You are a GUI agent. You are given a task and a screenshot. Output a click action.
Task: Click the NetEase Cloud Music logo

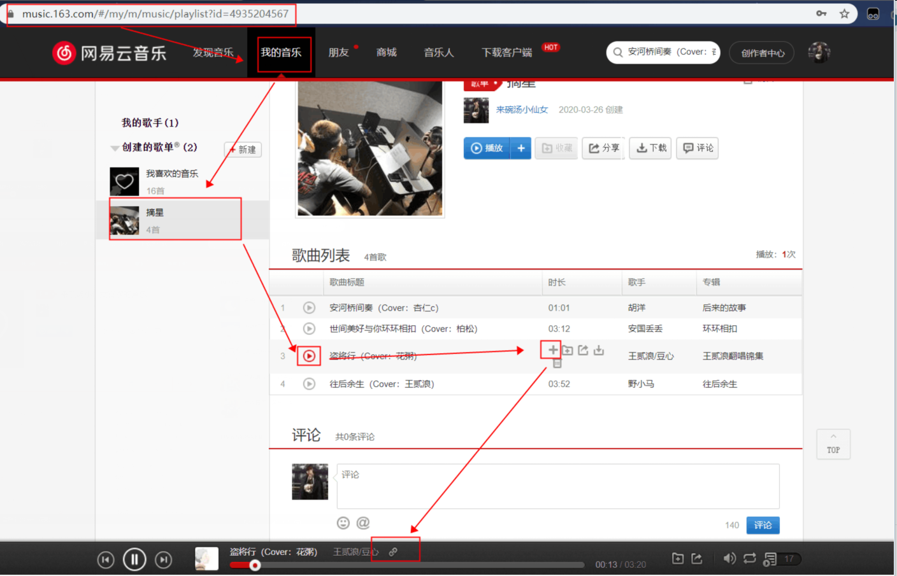coord(110,53)
